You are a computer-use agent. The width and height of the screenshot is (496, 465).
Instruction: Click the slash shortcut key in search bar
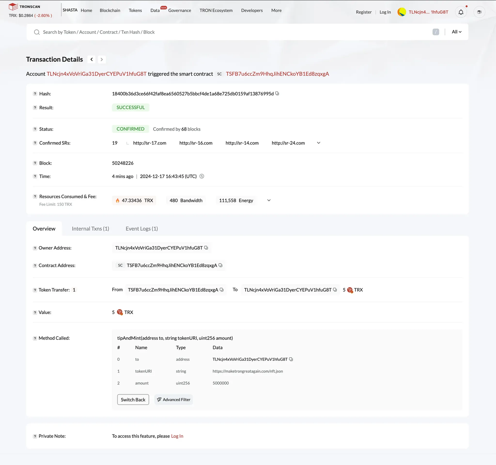click(x=436, y=32)
